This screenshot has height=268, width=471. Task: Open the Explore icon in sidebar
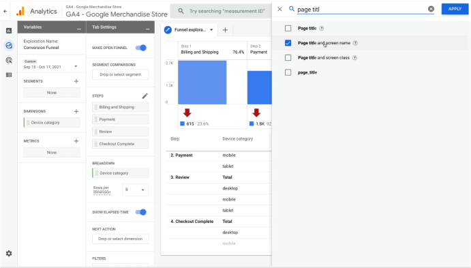(9, 46)
